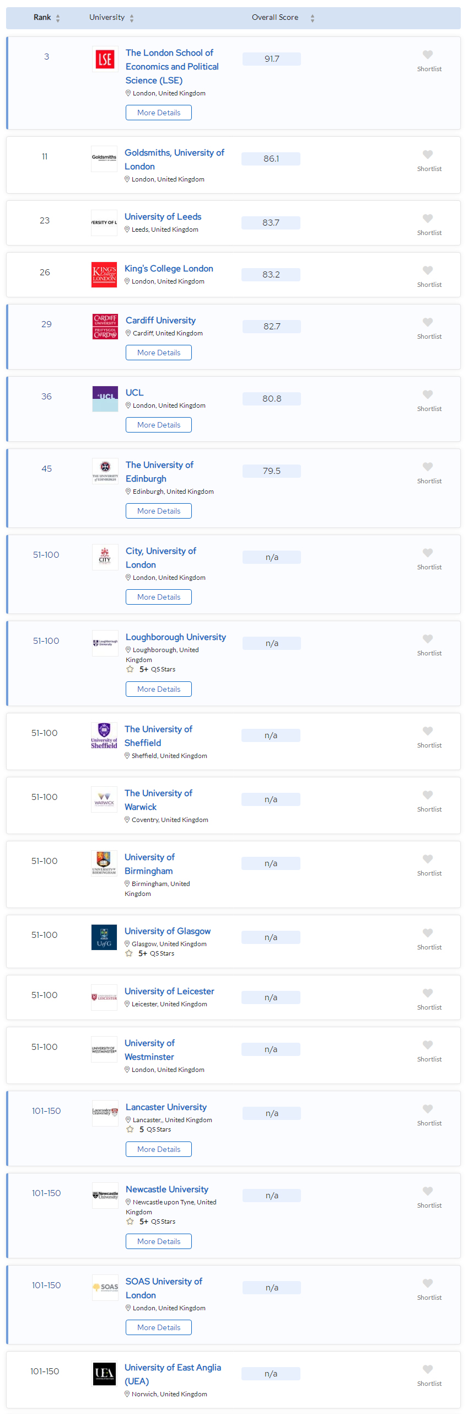Viewport: 468px width, 1414px height.
Task: Click the King's College London logo
Action: pos(104,274)
